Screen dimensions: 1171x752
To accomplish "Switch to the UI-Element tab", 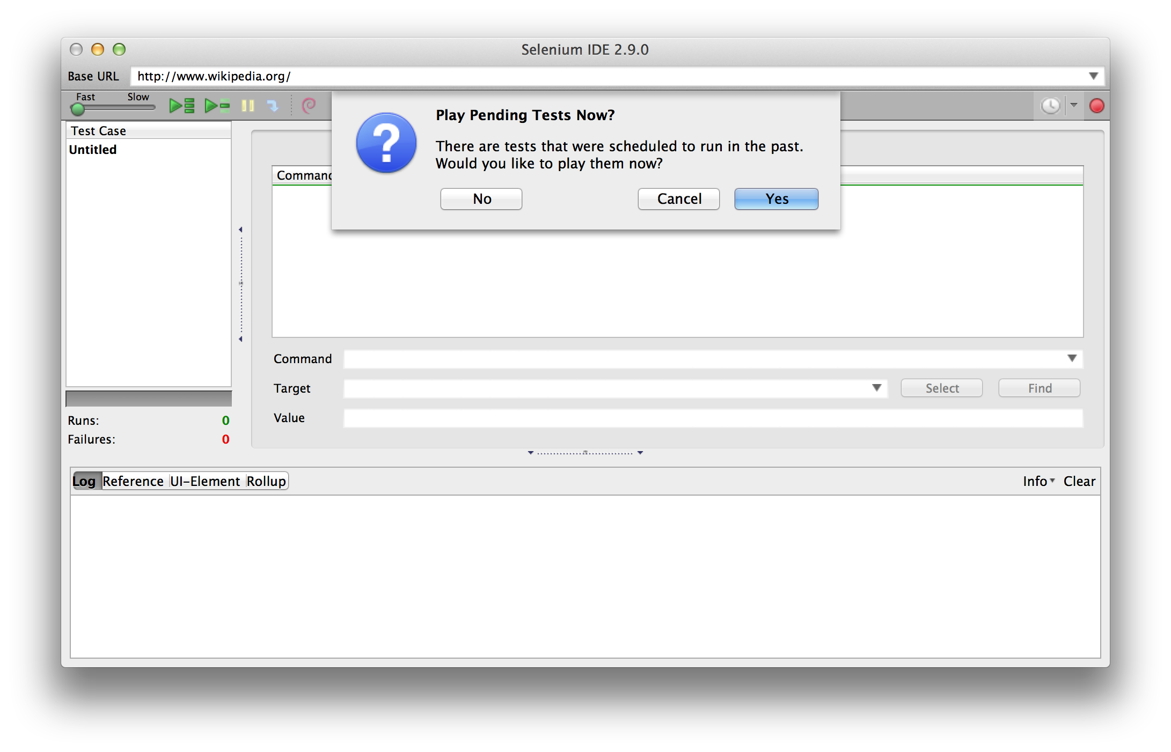I will (205, 481).
